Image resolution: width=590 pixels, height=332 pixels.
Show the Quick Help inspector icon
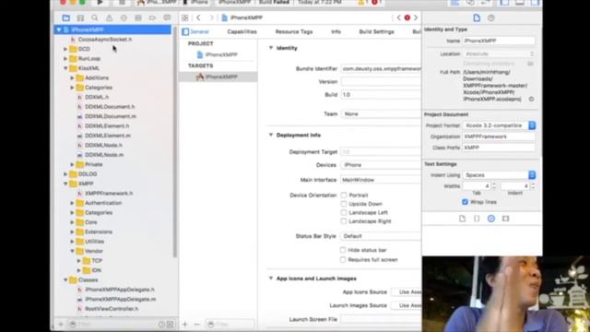pyautogui.click(x=491, y=18)
